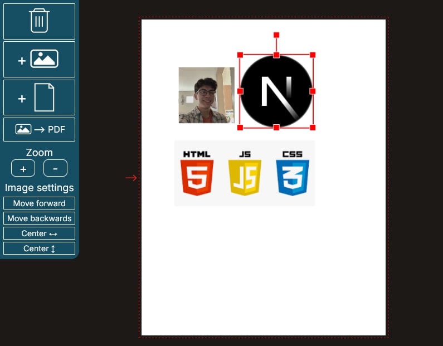The image size is (443, 346).
Task: Zoom in with the plus button
Action: point(23,168)
